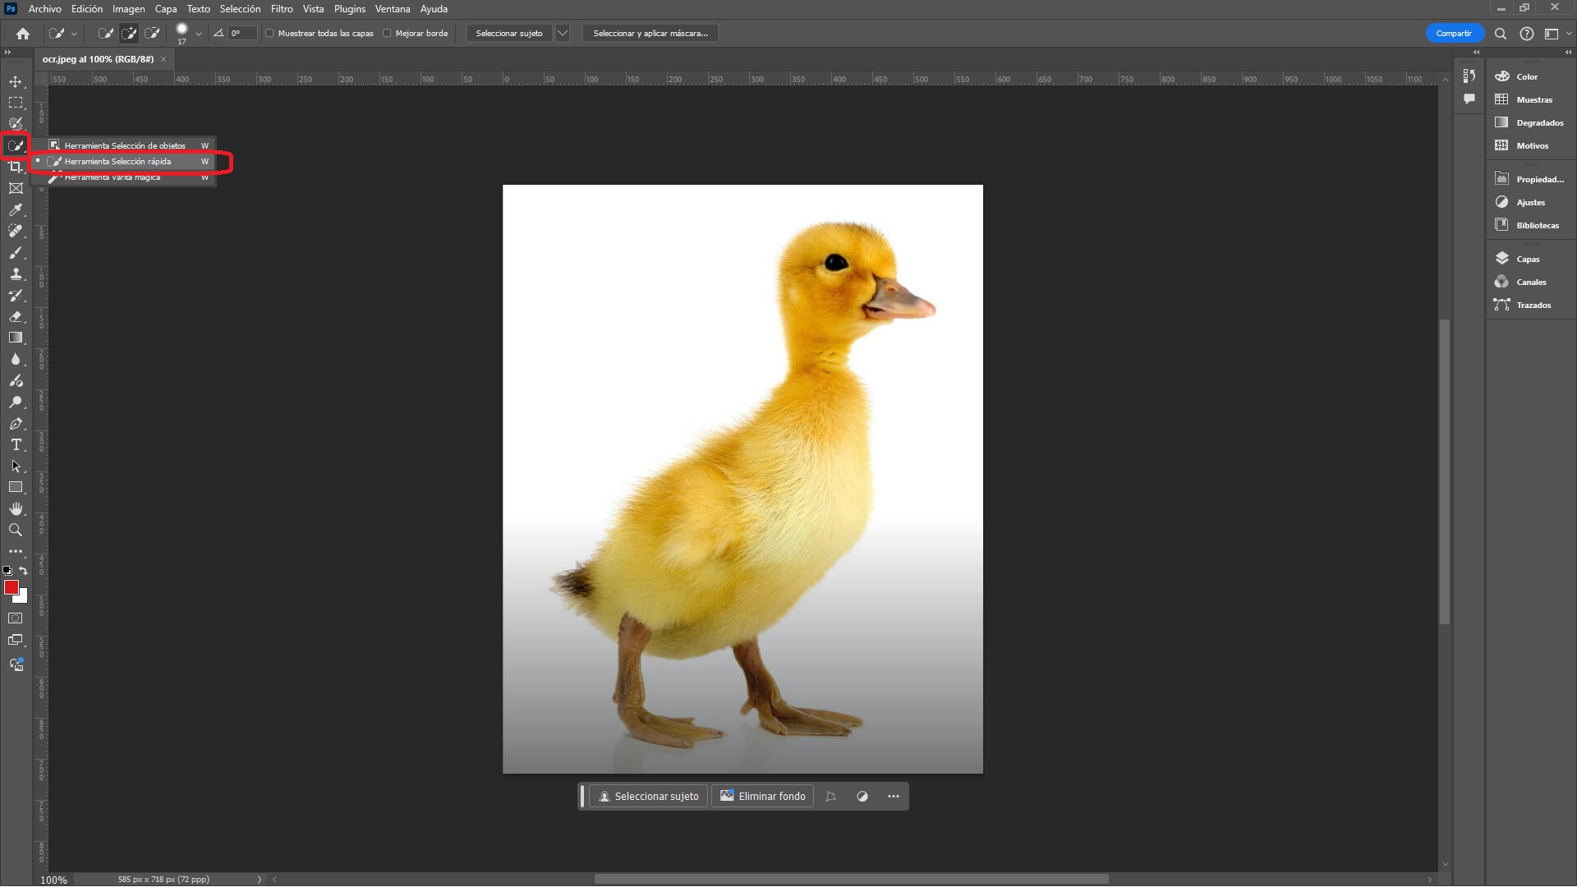Screen dimensions: 1577x887
Task: Click the vertical scrollbar of canvas
Action: pos(1445,472)
